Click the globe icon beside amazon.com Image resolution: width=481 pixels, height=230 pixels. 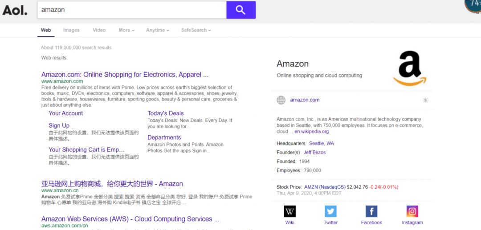[x=281, y=100]
